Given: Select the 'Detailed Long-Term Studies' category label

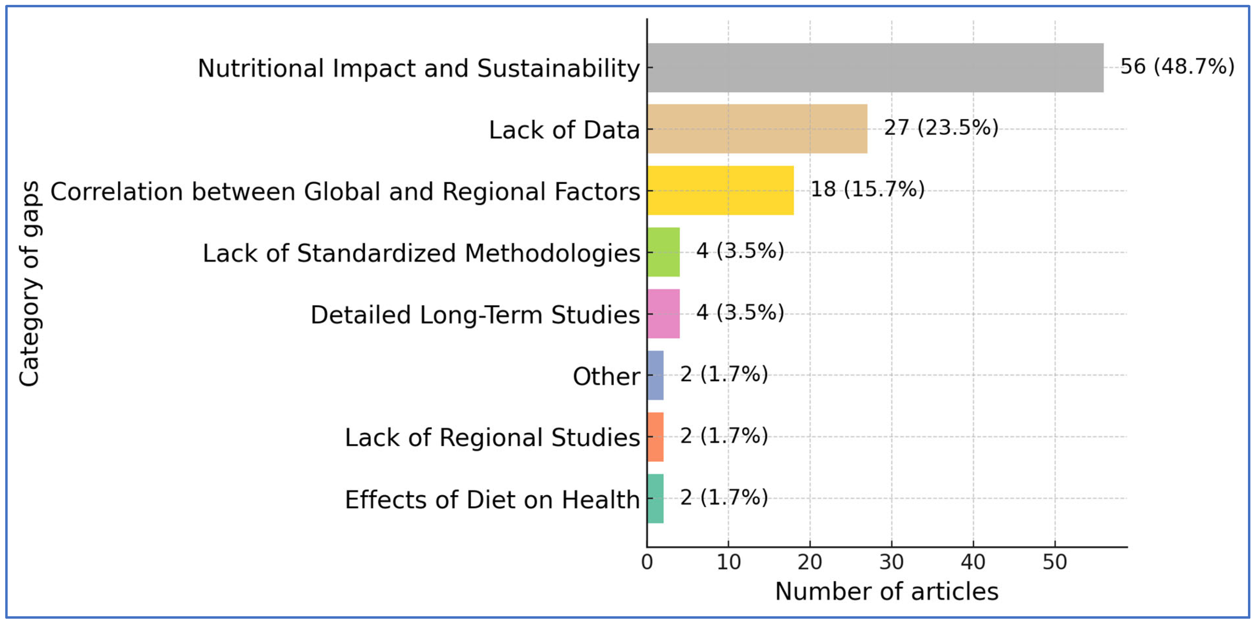Looking at the screenshot, I should point(475,315).
